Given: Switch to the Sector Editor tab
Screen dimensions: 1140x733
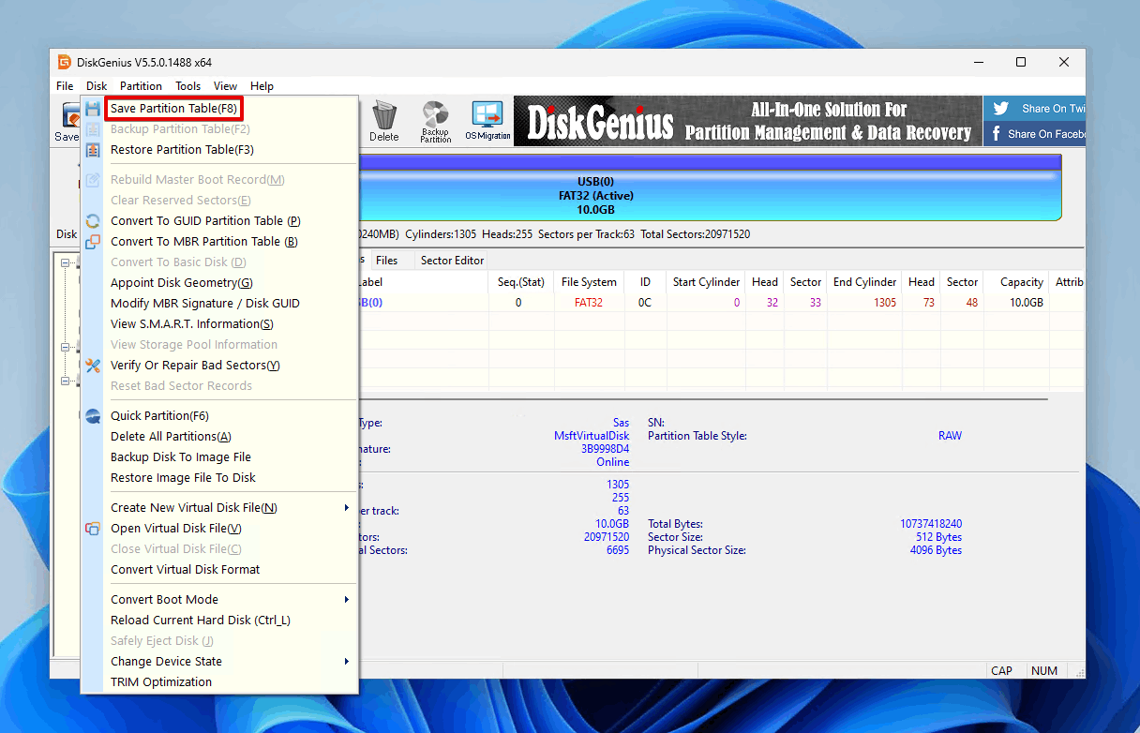Looking at the screenshot, I should (x=452, y=261).
